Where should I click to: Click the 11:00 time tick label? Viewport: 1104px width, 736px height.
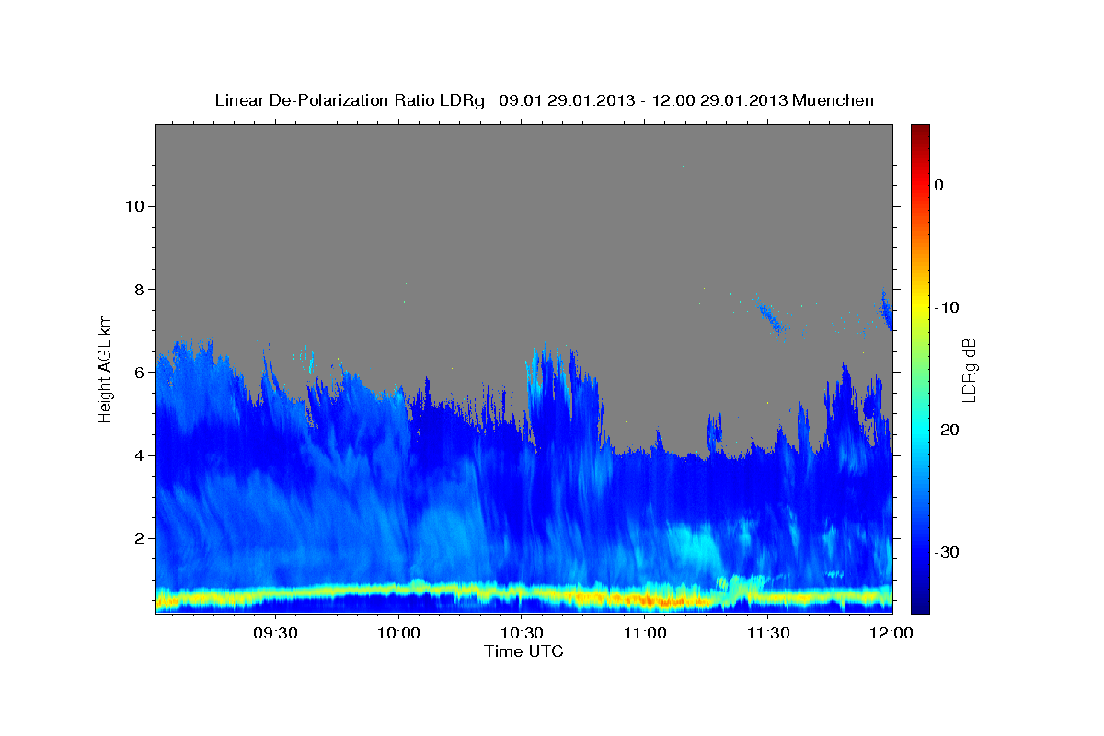pyautogui.click(x=645, y=634)
